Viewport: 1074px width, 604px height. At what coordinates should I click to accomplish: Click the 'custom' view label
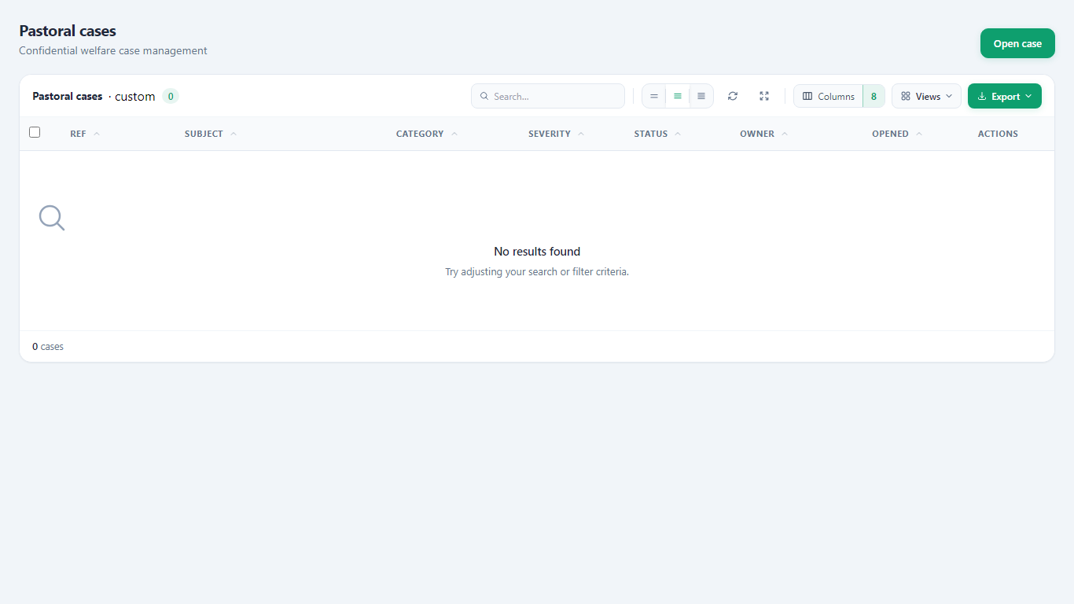(135, 96)
